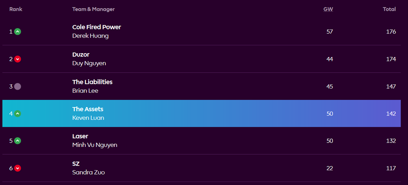408x185 pixels.
Task: Click grey unchanged circle beside rank 3
Action: pyautogui.click(x=18, y=86)
